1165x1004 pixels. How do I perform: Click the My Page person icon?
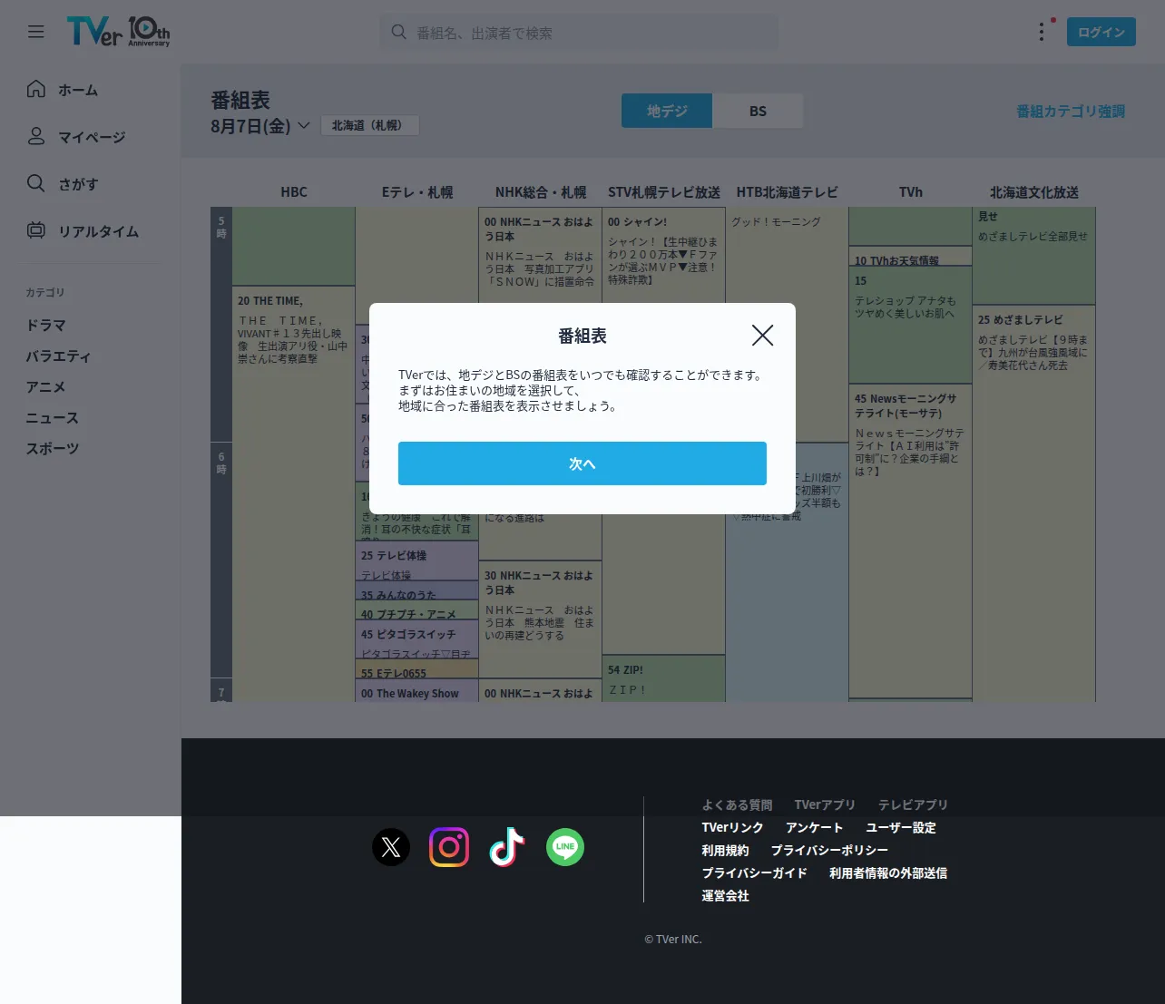(x=36, y=136)
